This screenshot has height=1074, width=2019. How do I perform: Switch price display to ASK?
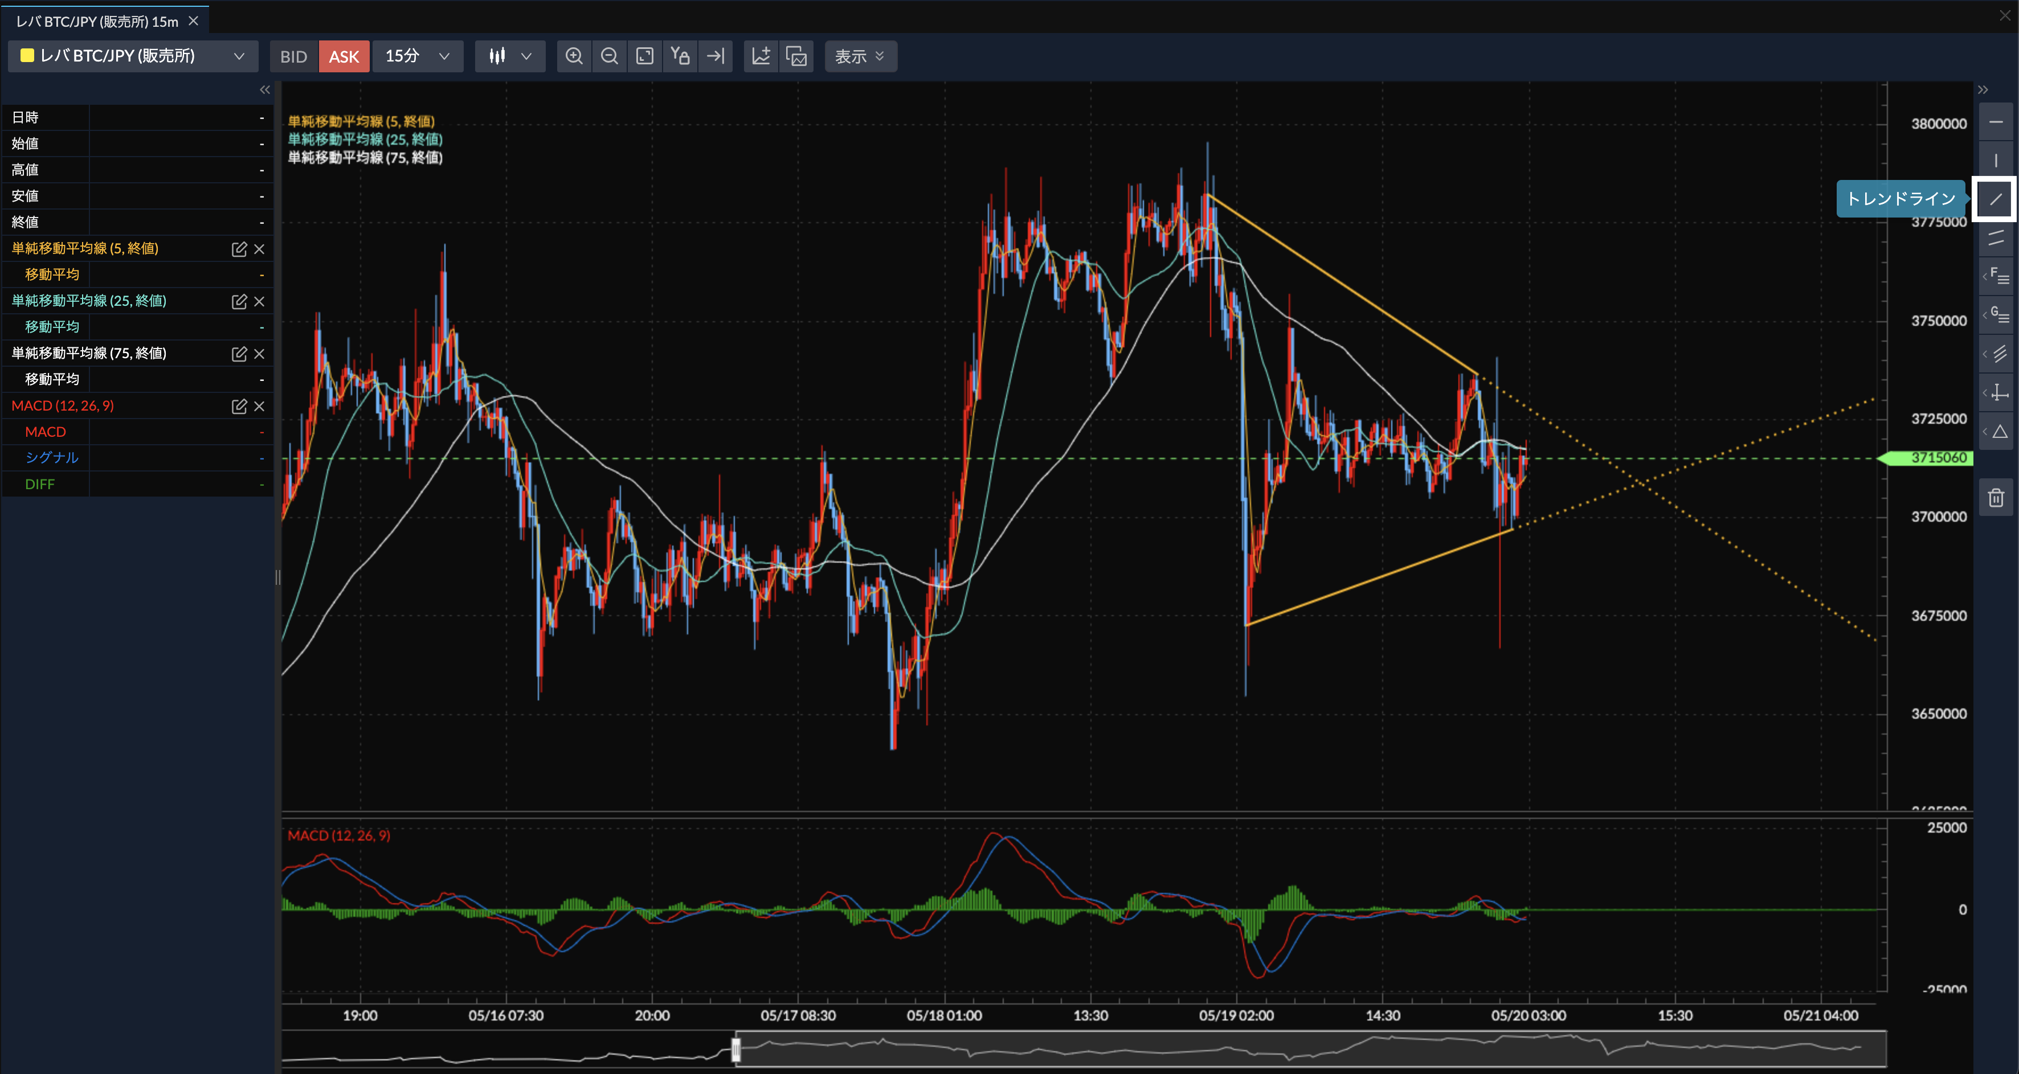[x=344, y=56]
